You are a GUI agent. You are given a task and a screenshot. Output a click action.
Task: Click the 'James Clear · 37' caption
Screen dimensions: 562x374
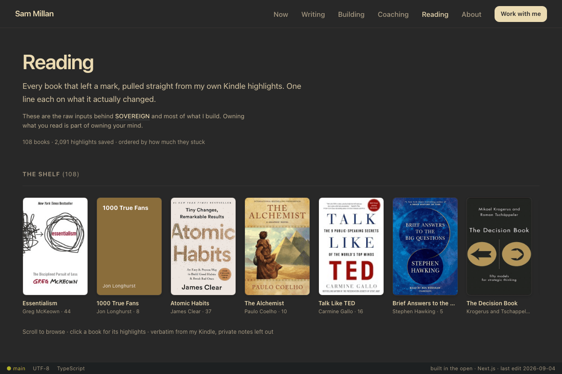[x=191, y=311]
